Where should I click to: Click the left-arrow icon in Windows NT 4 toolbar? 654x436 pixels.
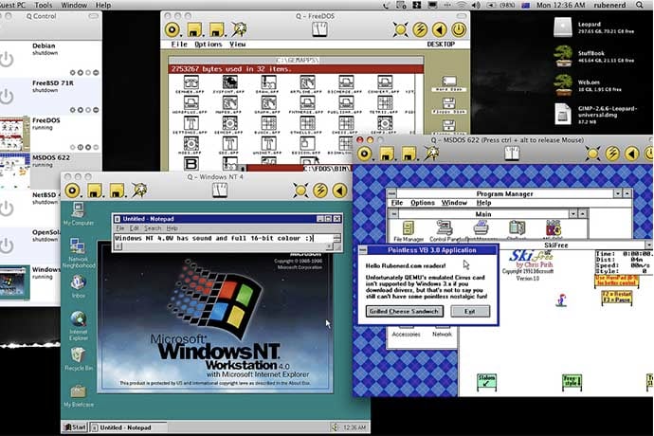pos(339,191)
